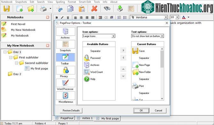This screenshot has width=214, height=125.
Task: Select Save in Current Buttons
Action: [142, 51]
